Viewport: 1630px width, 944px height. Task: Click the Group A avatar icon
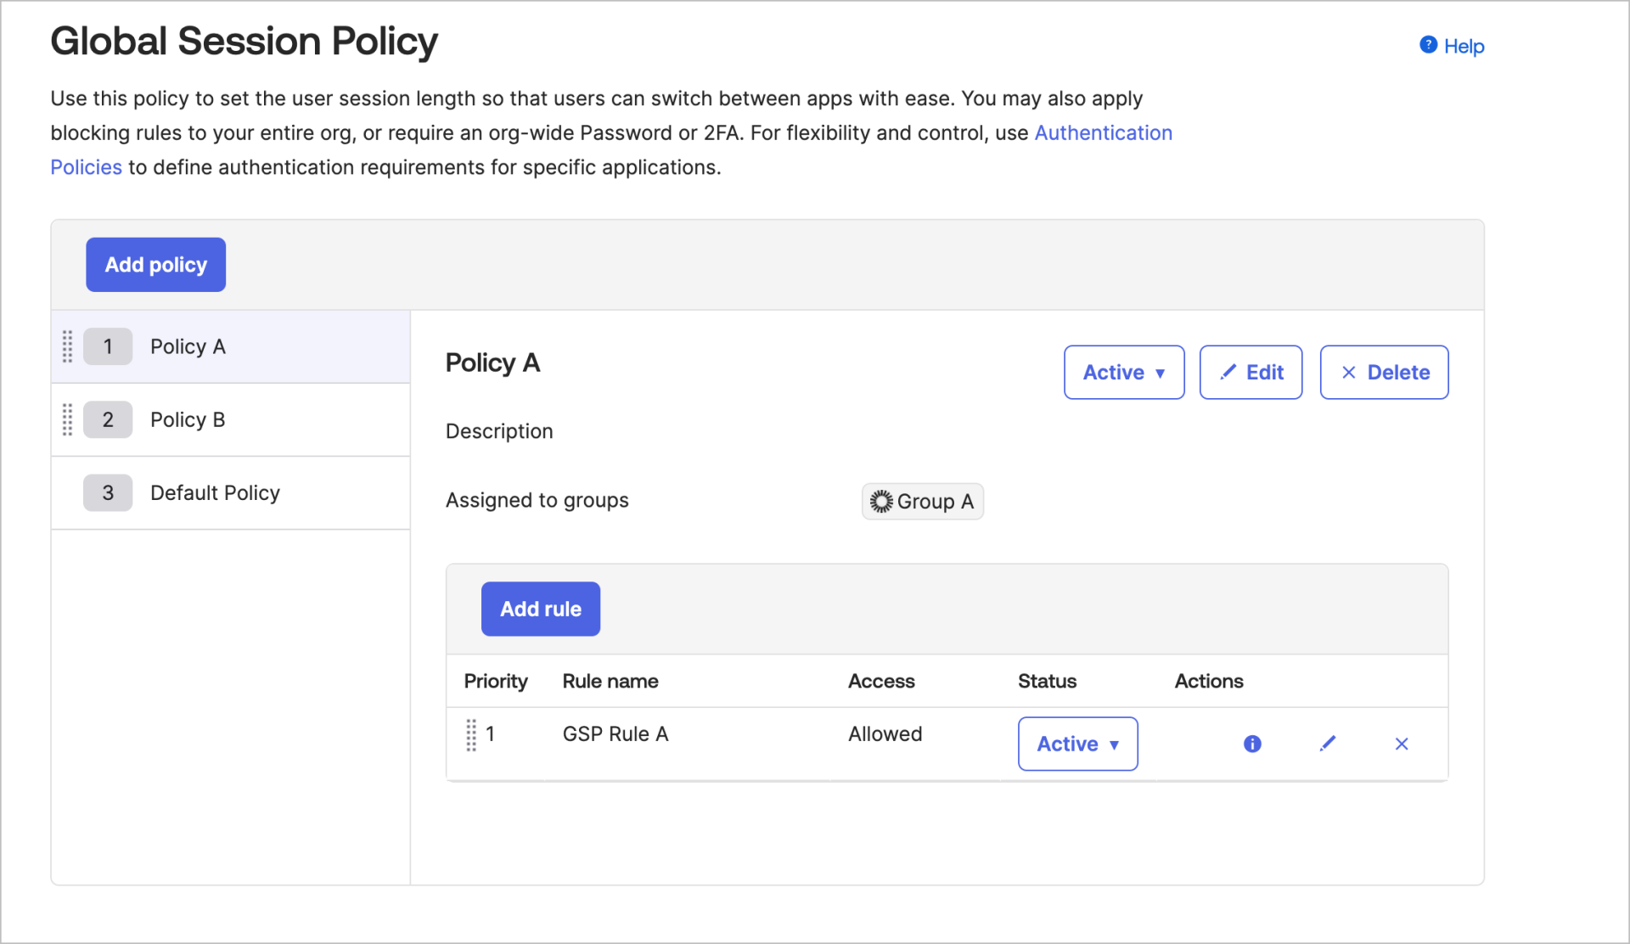click(881, 501)
